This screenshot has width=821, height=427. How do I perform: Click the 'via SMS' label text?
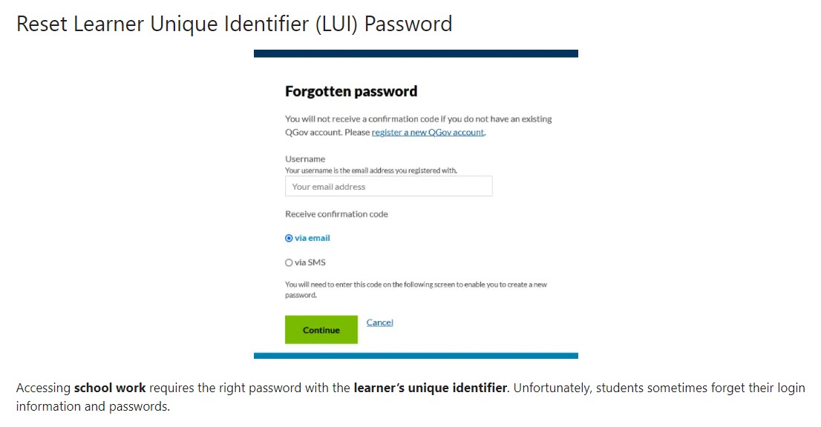coord(309,262)
